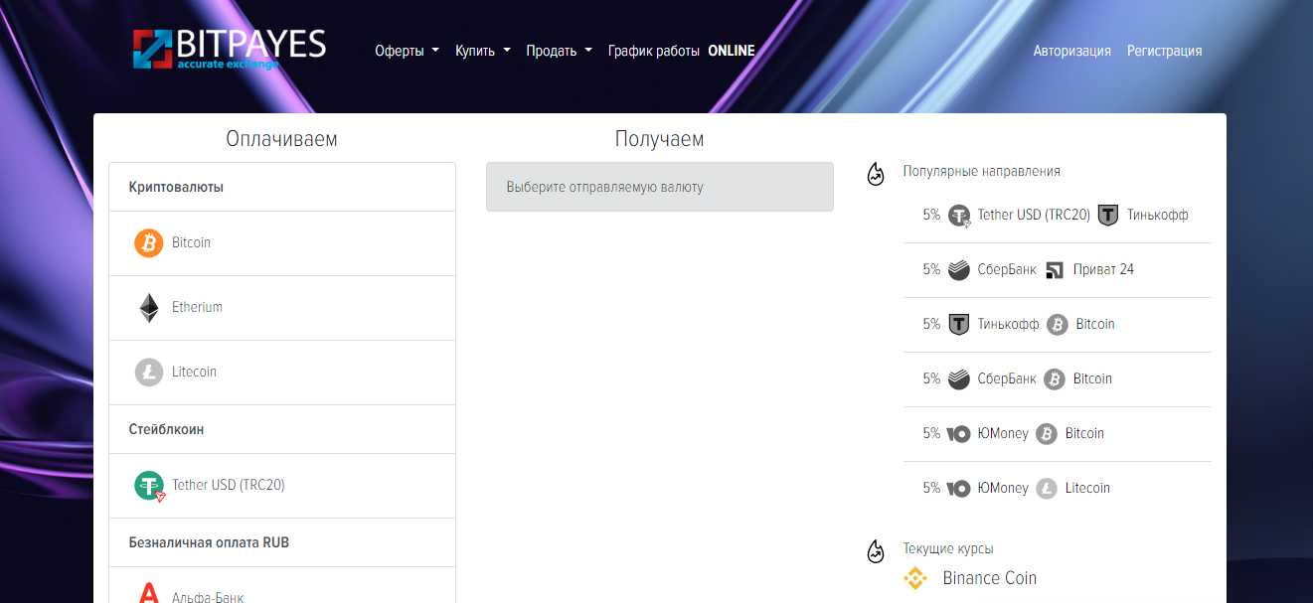This screenshot has width=1313, height=603.
Task: Click Tether icon in the Тинькофф direction row
Action: 959,216
